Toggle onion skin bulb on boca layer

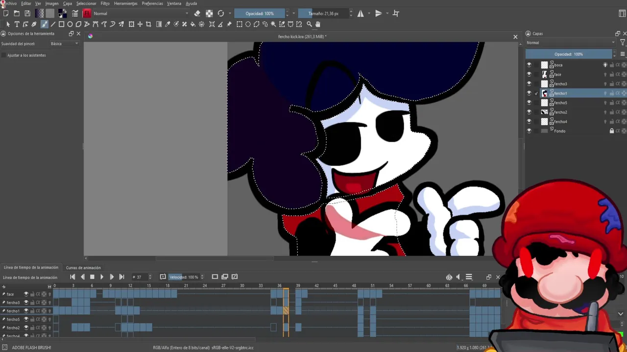(605, 65)
